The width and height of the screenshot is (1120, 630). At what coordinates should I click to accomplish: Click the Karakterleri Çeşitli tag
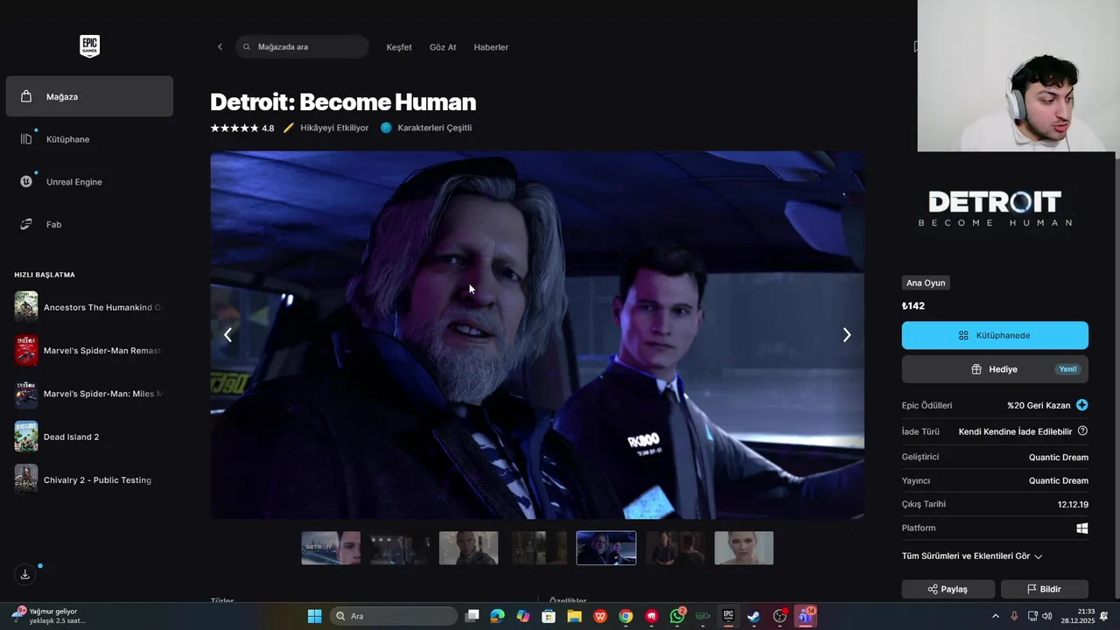point(426,128)
